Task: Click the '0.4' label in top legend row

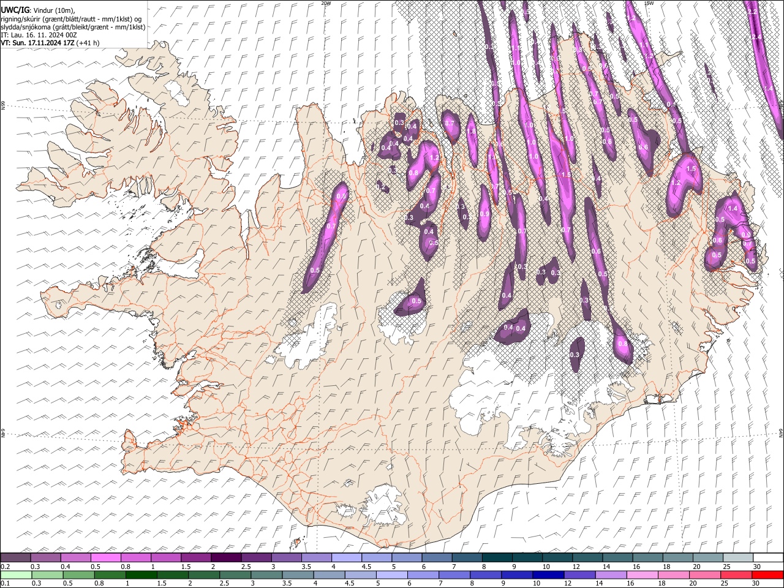Action: [x=66, y=567]
